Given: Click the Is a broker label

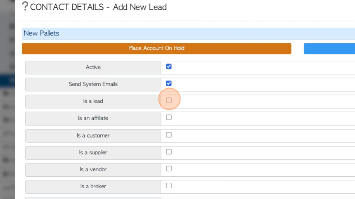Looking at the screenshot, I should [93, 187].
